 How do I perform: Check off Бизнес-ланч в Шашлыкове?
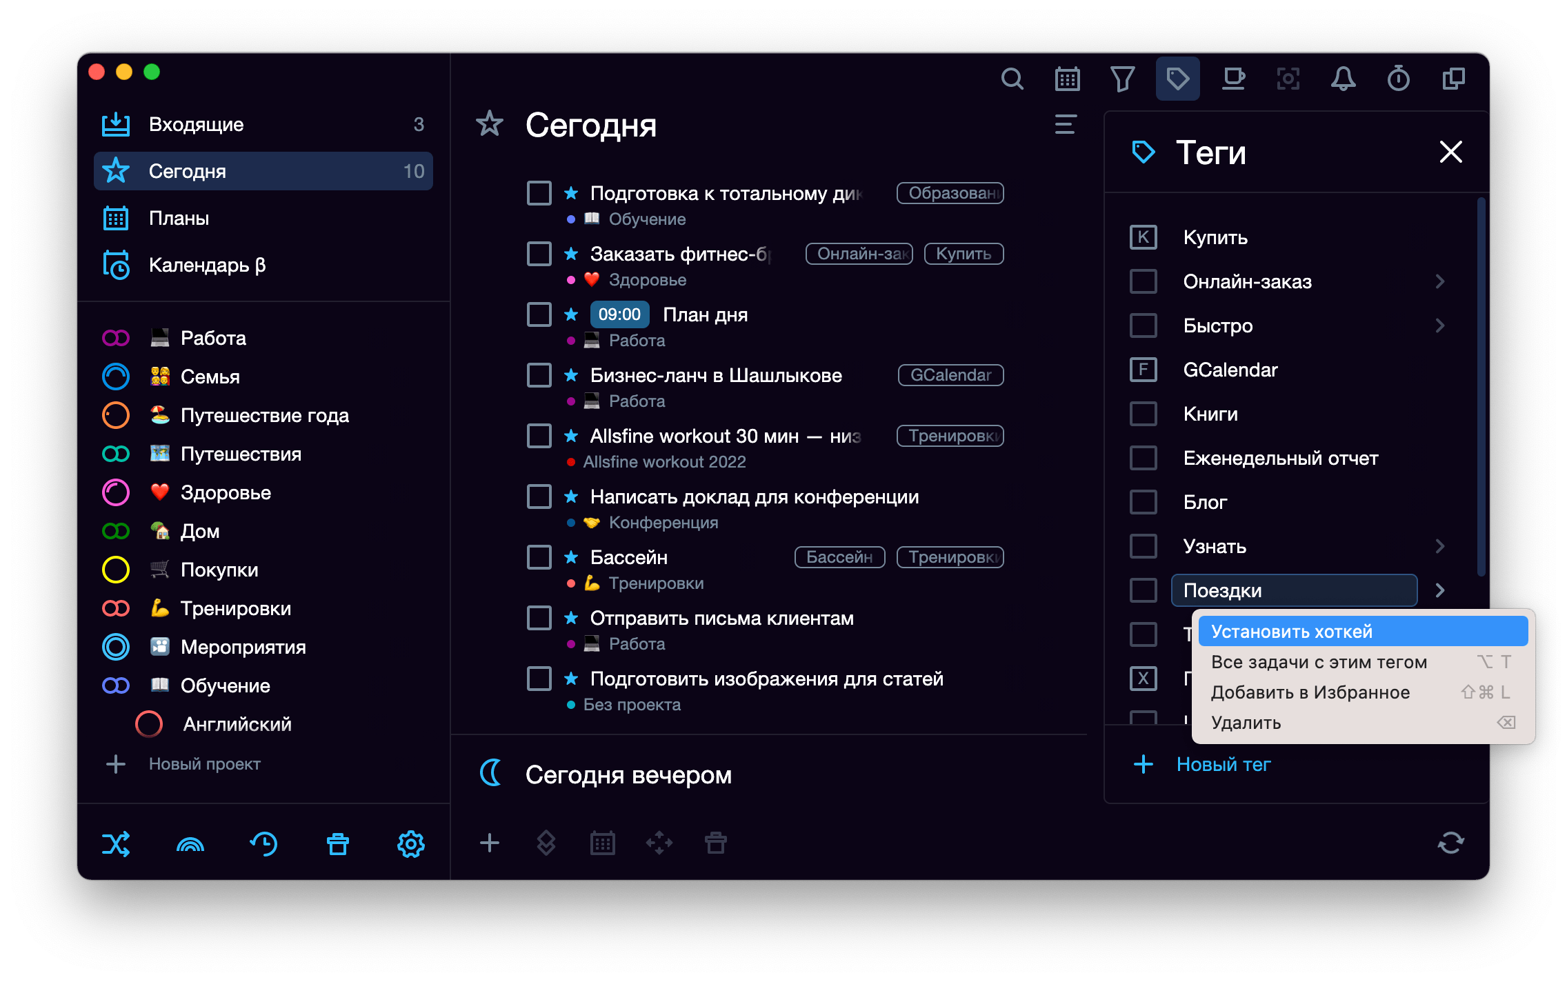(x=539, y=375)
